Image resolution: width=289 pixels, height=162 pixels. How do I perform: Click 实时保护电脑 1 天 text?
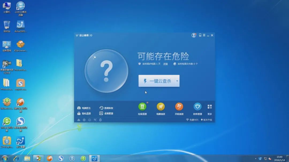151,64
